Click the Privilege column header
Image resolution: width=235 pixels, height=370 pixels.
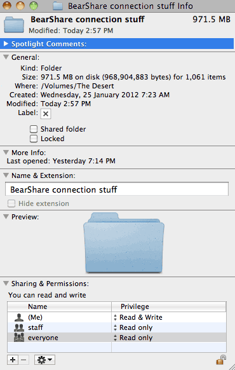coord(169,306)
